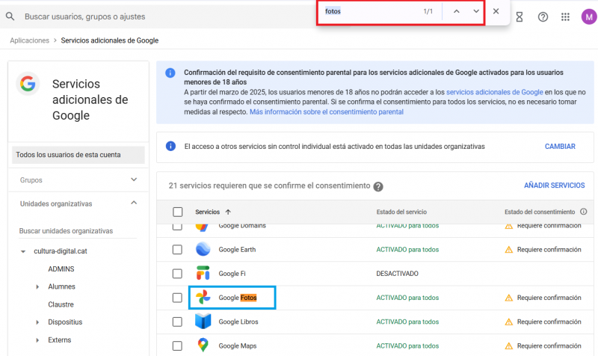Tick the Google Earth checkbox
Image resolution: width=598 pixels, height=356 pixels.
click(177, 250)
